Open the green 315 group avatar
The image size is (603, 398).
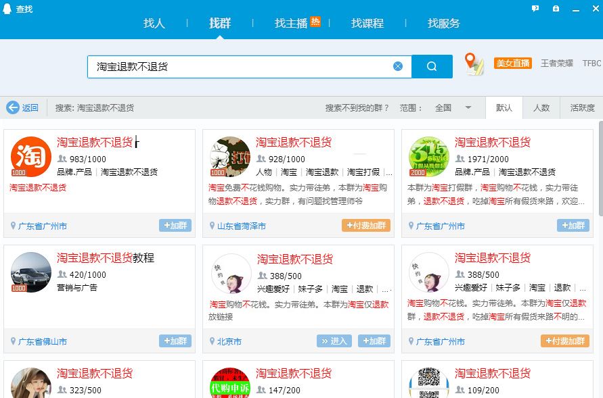coord(429,157)
